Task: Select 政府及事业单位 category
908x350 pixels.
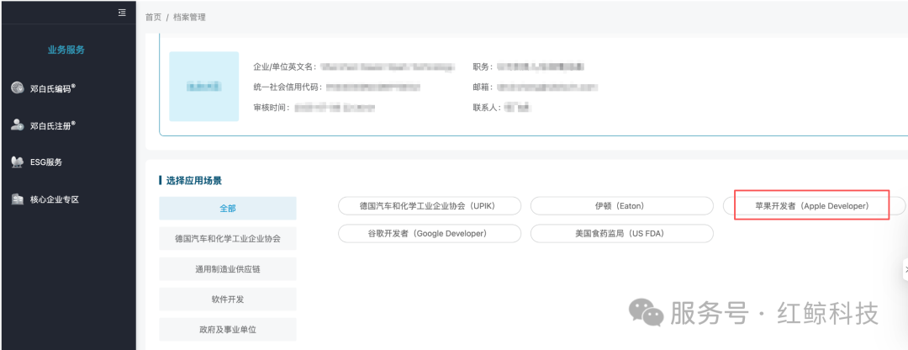Action: pos(228,329)
